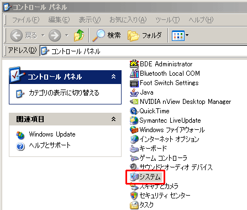Select the Symantec LiveUpdate label text
The image size is (247, 210).
tap(170, 120)
